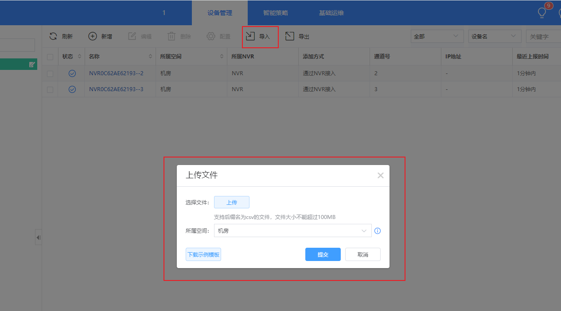Select the tab labeled 1
The image size is (561, 311).
[164, 13]
